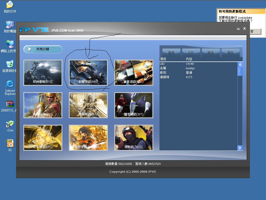Close the IPvE vLan window
This screenshot has height=200, width=266.
tap(244, 29)
